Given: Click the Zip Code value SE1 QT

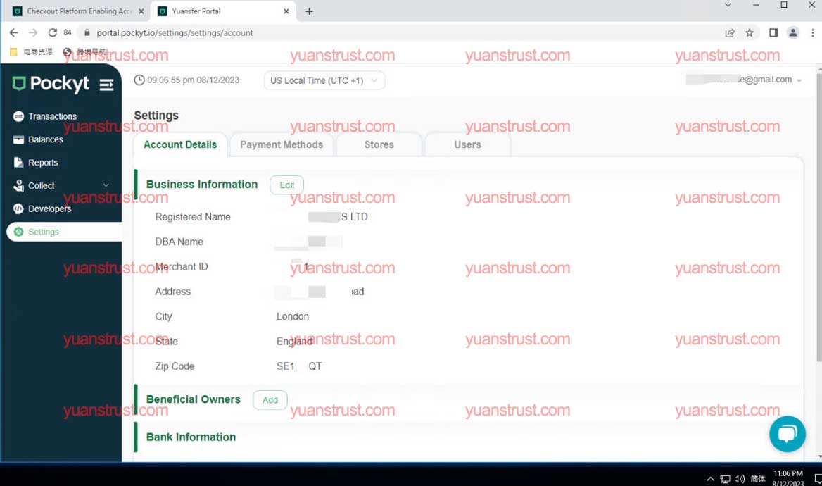Looking at the screenshot, I should click(x=299, y=366).
